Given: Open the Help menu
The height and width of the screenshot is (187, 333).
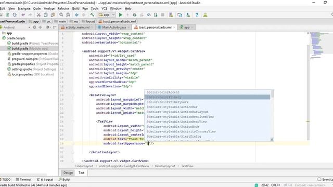Looking at the screenshot, I should click(x=128, y=8).
